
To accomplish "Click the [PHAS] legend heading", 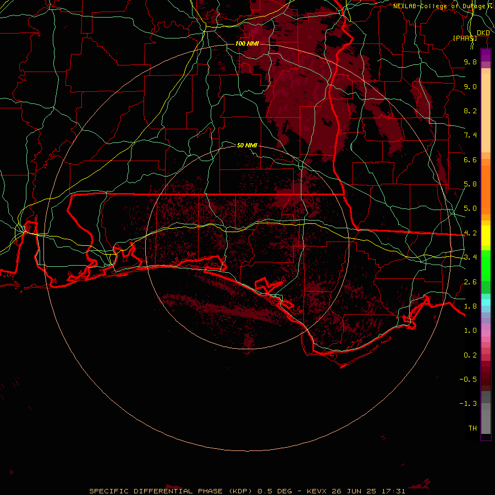I will coord(465,38).
